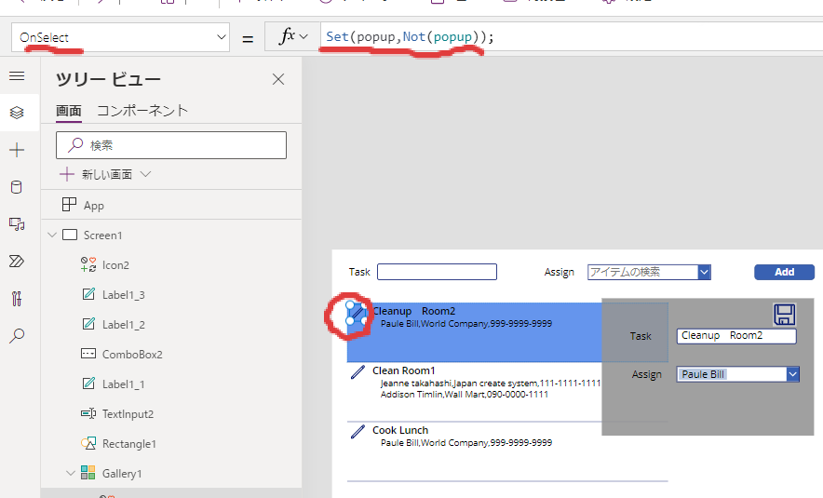Open the Paule Bill Assign dropdown
The image size is (823, 498).
(x=792, y=373)
